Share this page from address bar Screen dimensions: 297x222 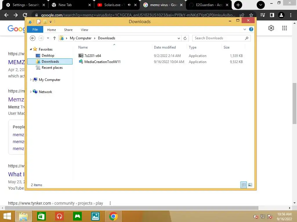[242, 15]
